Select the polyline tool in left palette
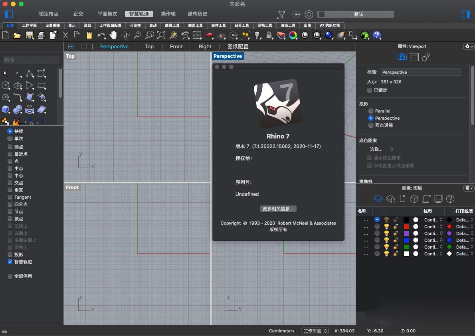 click(x=30, y=73)
